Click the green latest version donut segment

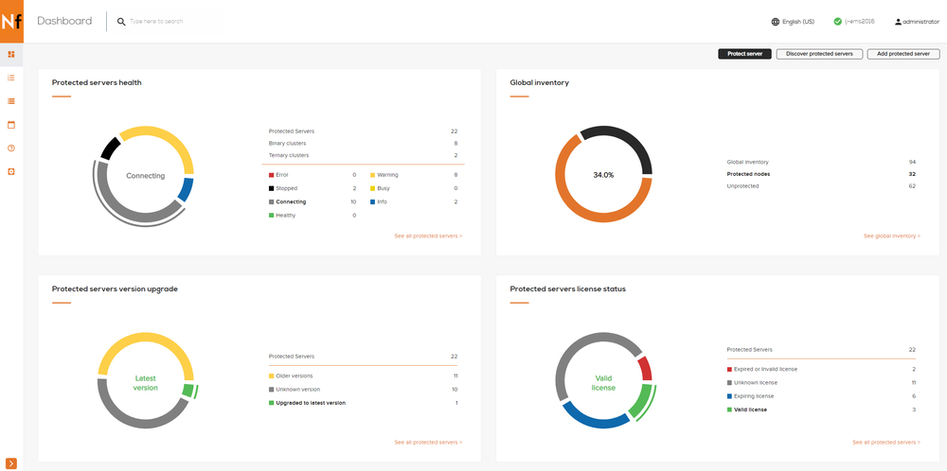pos(188,391)
